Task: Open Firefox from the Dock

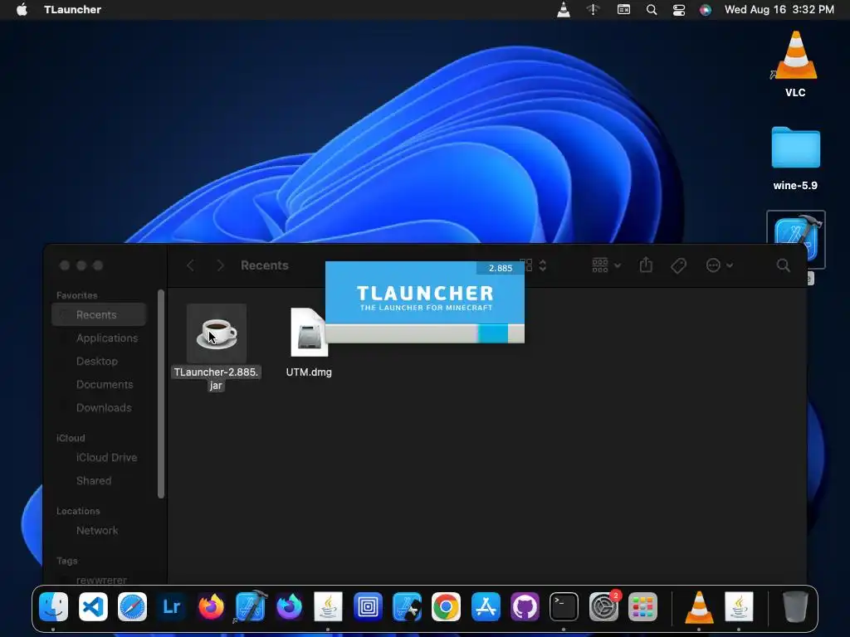Action: tap(211, 606)
